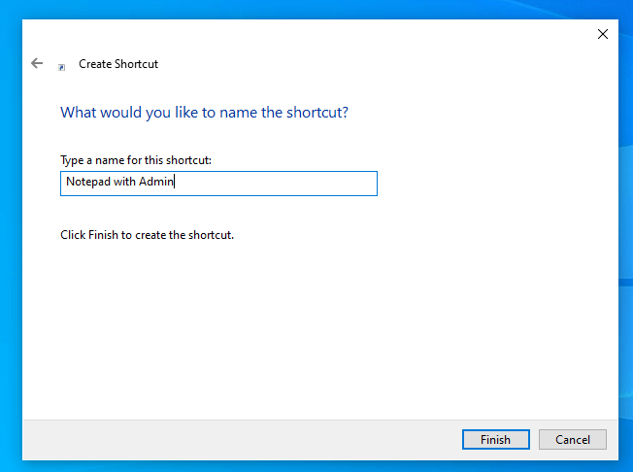Close the Create Shortcut dialog
The height and width of the screenshot is (472, 633).
click(x=603, y=34)
